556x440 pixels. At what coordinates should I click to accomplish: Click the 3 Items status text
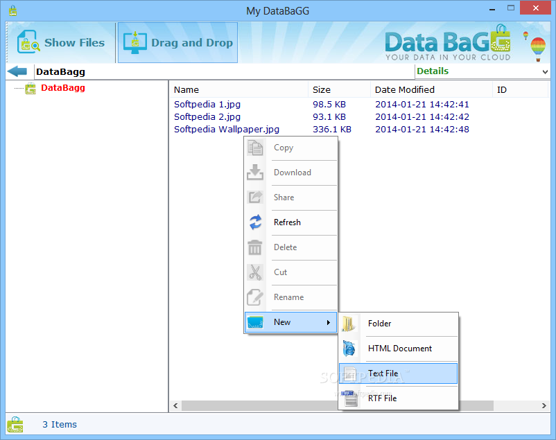coord(60,424)
